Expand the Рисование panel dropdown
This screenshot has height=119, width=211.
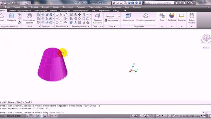click(x=67, y=26)
